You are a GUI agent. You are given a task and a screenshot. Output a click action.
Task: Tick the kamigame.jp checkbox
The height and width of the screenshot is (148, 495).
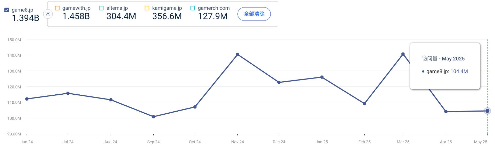point(147,8)
